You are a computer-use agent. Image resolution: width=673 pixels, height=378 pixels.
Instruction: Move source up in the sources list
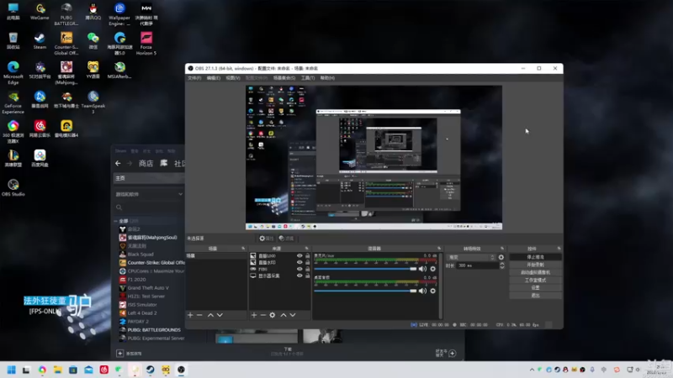[284, 315]
